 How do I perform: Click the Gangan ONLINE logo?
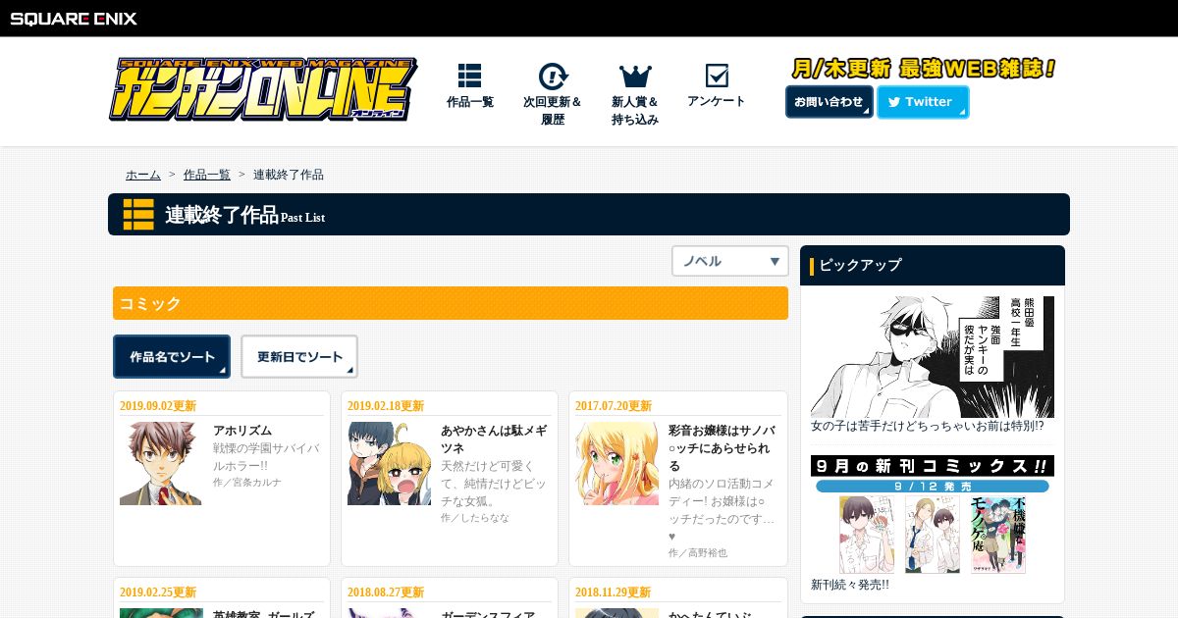pyautogui.click(x=263, y=89)
